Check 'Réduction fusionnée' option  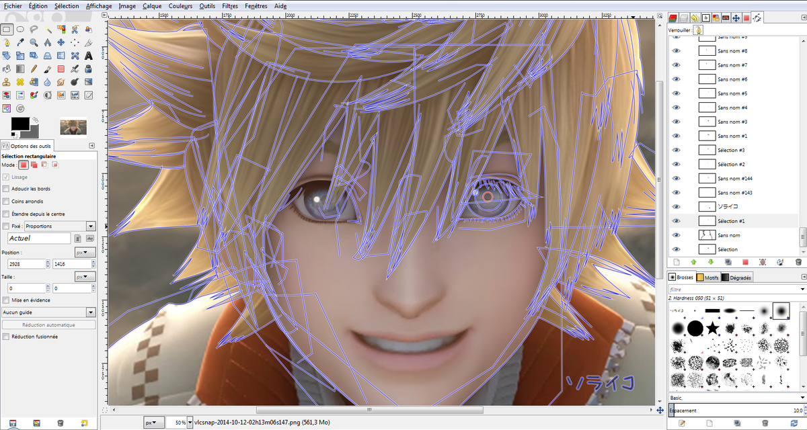[6, 337]
